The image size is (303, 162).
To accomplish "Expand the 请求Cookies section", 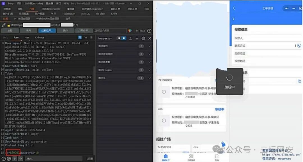I will click(x=124, y=70).
